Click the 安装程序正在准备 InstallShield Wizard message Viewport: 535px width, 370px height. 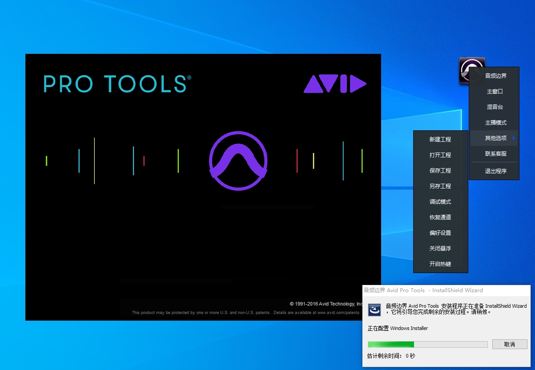tap(456, 309)
